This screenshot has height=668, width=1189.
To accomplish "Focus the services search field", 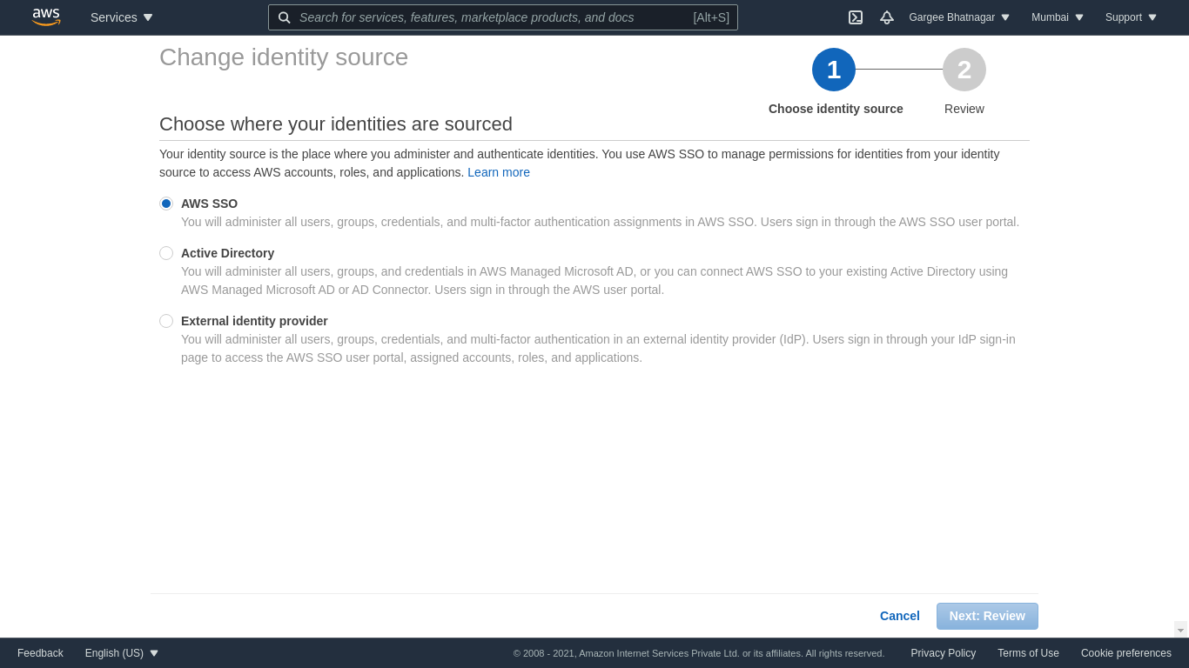I will coord(503,17).
